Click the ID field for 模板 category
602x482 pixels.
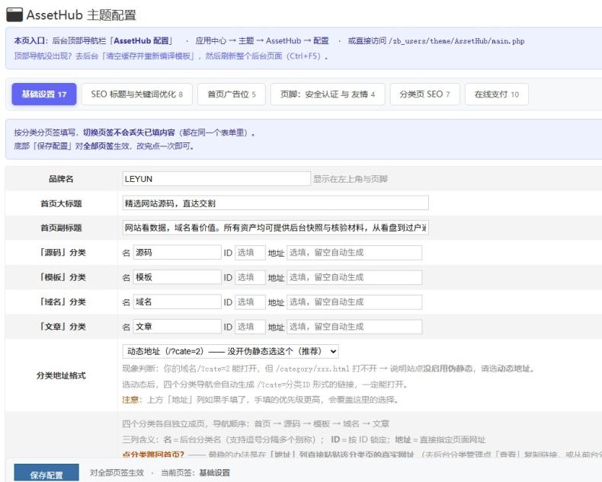coord(250,277)
